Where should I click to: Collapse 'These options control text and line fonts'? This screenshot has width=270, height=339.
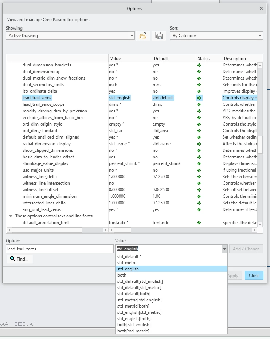pos(11,216)
